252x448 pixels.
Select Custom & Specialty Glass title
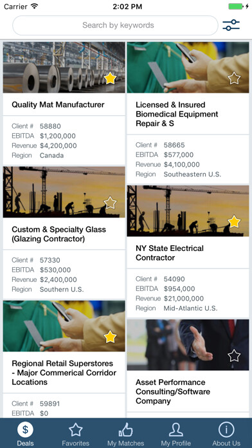tap(59, 234)
